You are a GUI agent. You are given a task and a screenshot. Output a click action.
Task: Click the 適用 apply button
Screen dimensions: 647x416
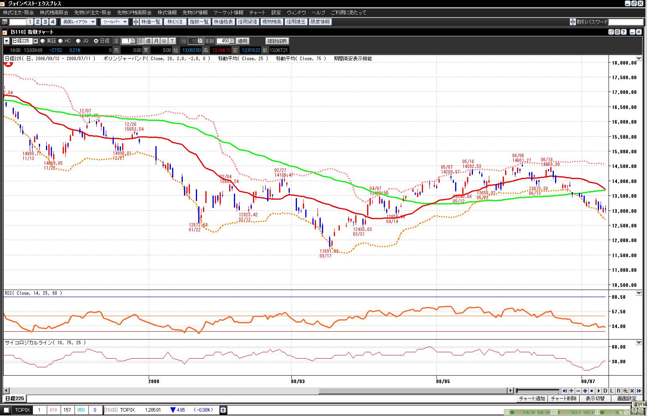[242, 41]
